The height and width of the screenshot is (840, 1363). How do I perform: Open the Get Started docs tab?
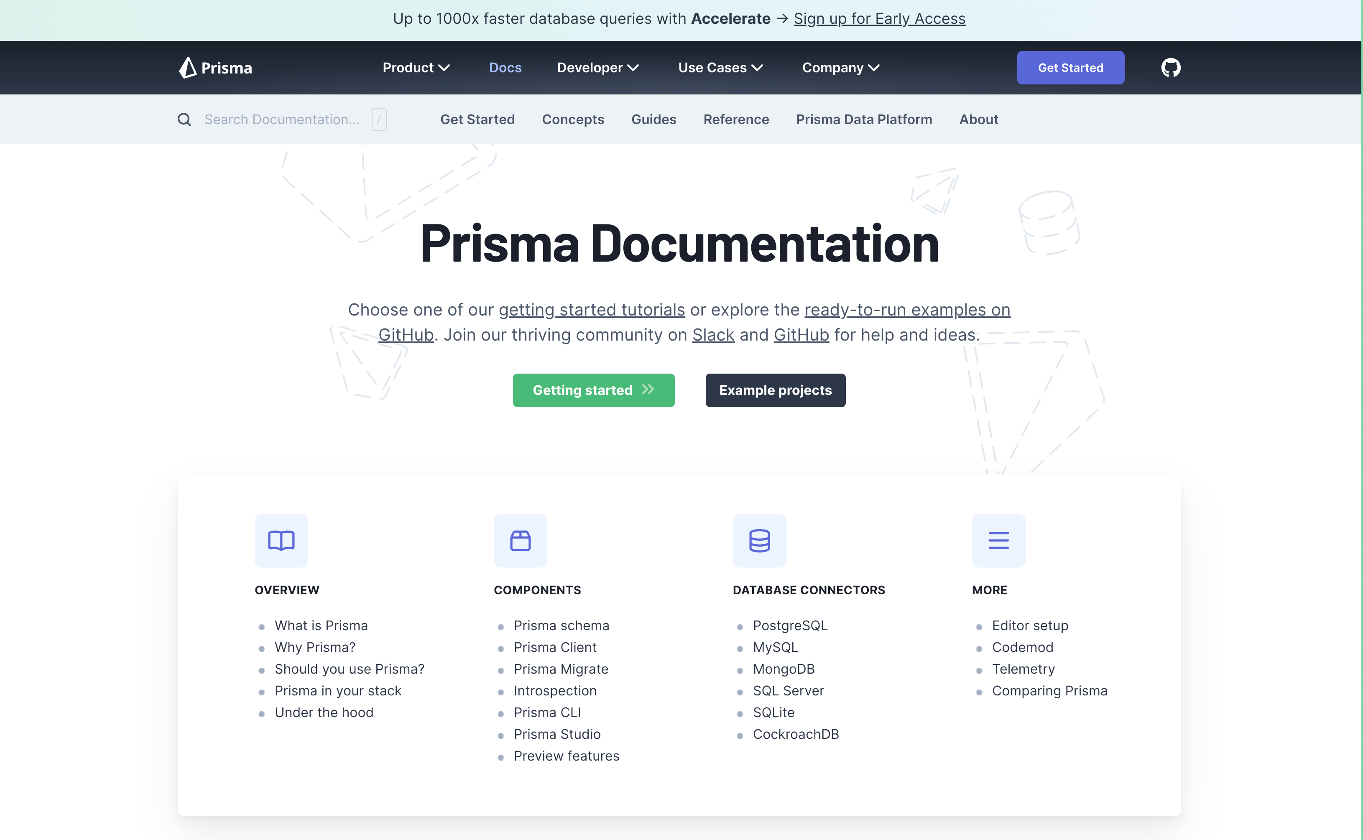coord(477,120)
